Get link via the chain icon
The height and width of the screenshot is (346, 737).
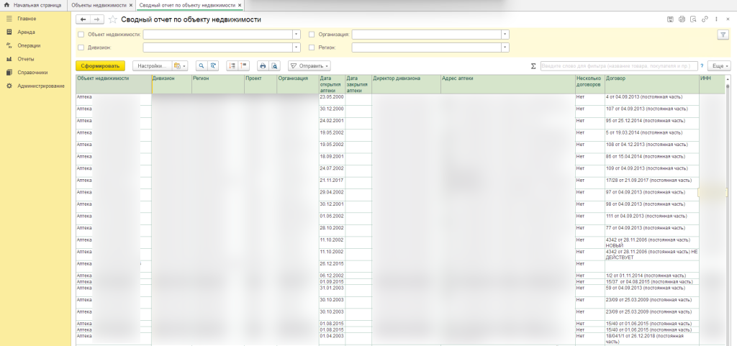705,19
